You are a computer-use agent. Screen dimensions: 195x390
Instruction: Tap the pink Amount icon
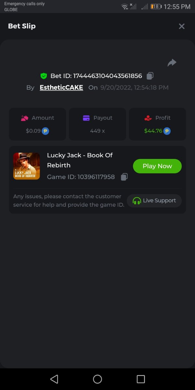coord(25,118)
